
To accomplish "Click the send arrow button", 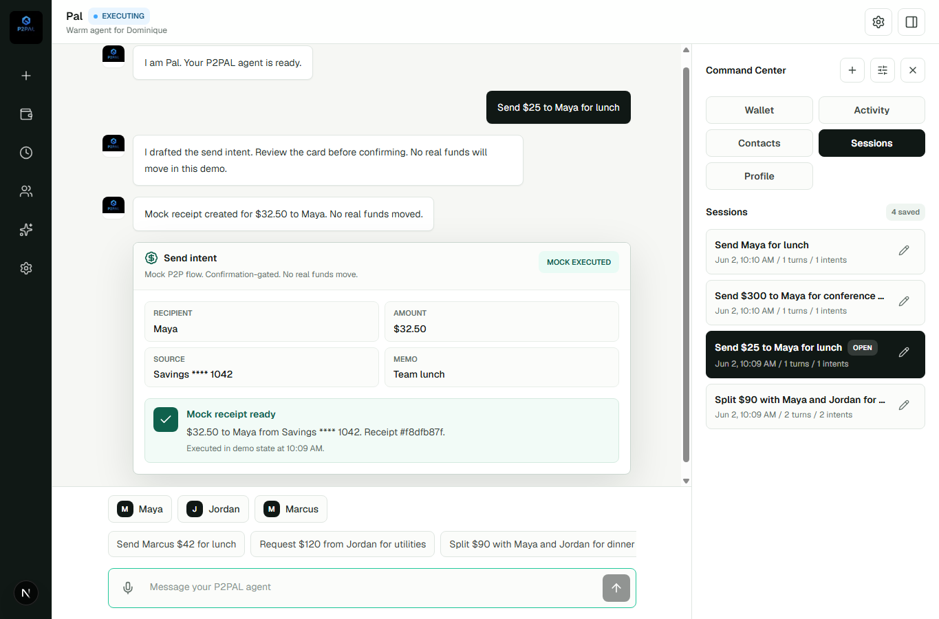I will [x=616, y=588].
